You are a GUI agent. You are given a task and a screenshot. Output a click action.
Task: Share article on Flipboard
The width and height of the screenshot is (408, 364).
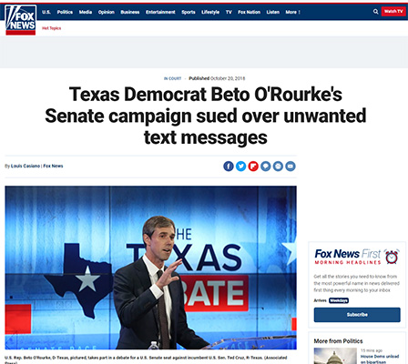pos(253,167)
